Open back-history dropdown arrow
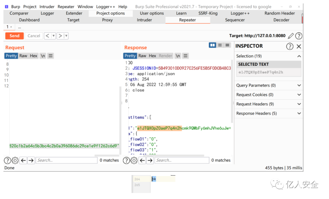Viewport: 329px width, 199px height. 54,36
